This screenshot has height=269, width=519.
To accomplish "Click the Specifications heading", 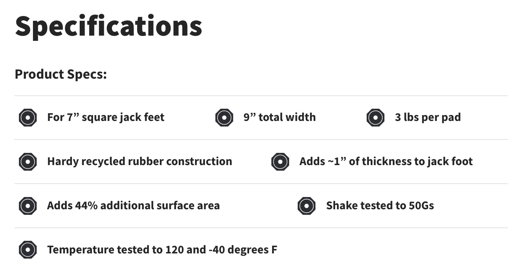I will click(109, 26).
